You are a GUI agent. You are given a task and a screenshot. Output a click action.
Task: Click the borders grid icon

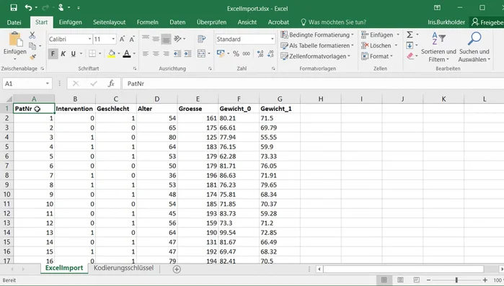point(92,53)
